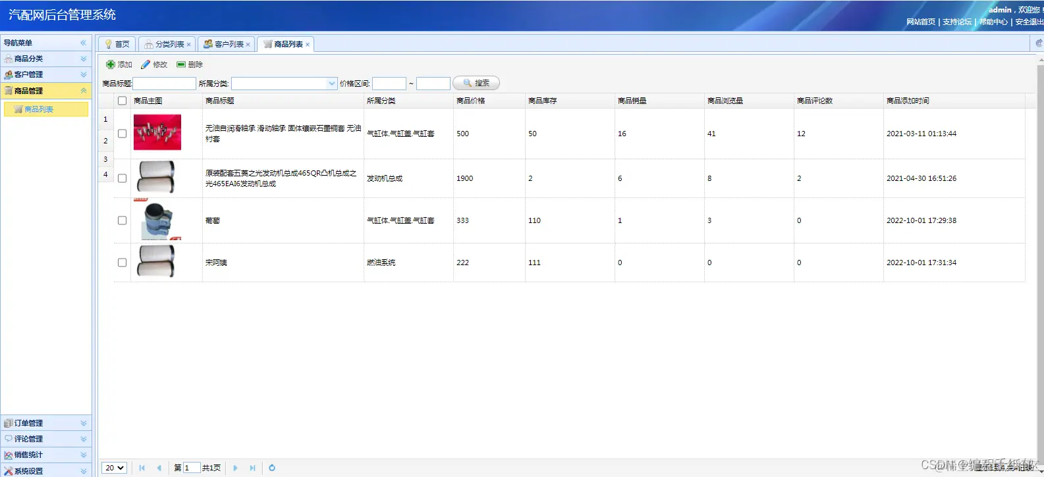Click the 搜索 search button
Viewport: 1044px width, 477px height.
coord(476,83)
